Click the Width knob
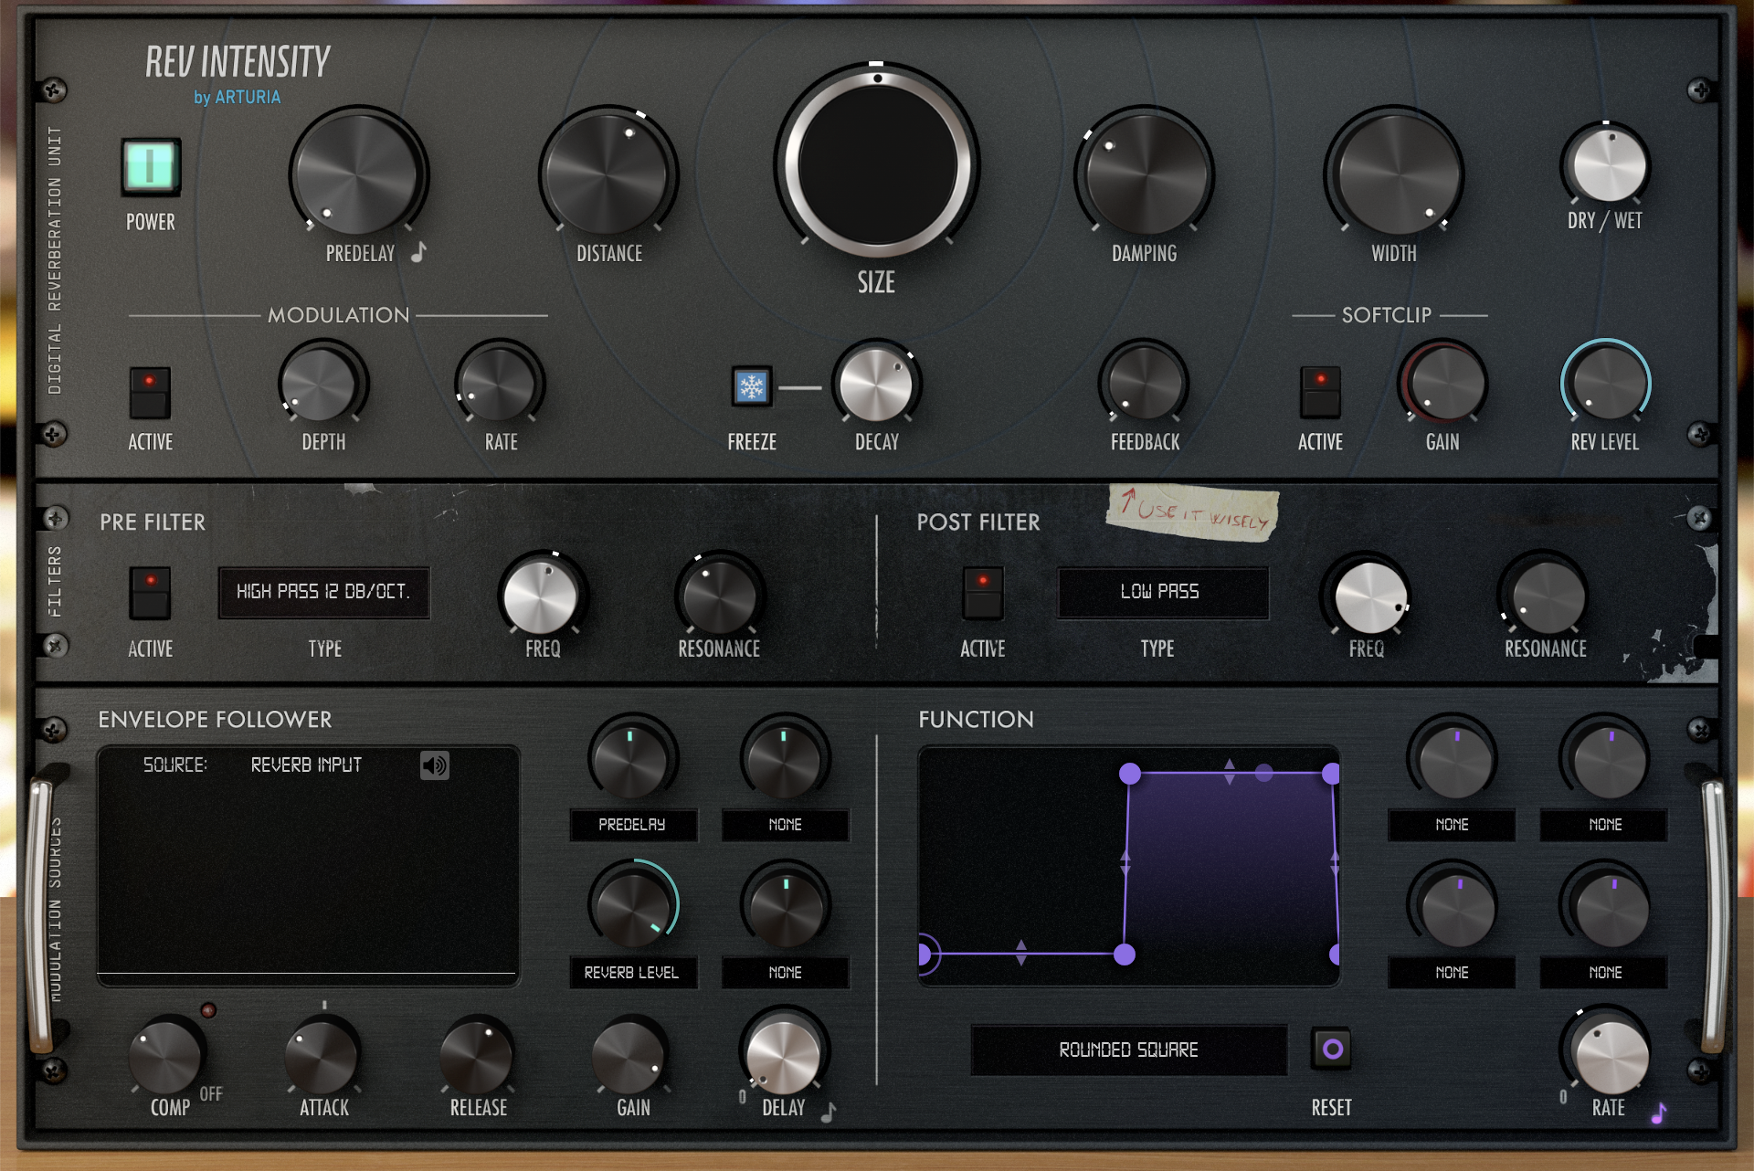 pos(1395,174)
